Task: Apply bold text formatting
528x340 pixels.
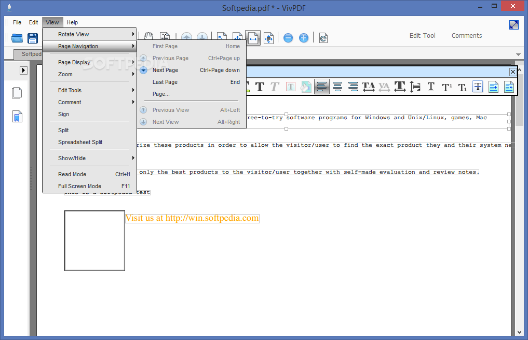Action: (260, 87)
